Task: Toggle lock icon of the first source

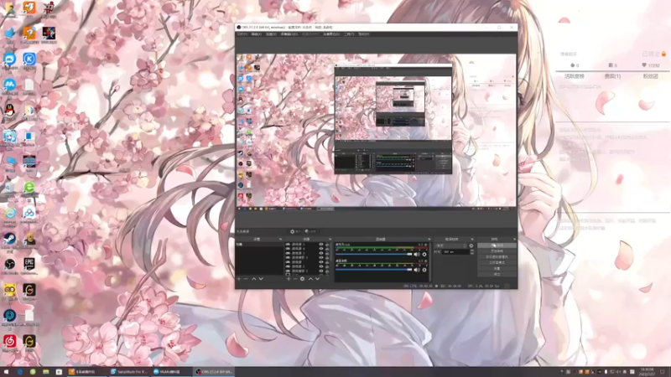Action: click(327, 244)
